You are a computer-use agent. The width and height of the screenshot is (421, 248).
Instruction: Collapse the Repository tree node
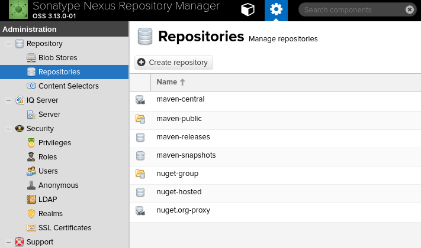(9, 44)
